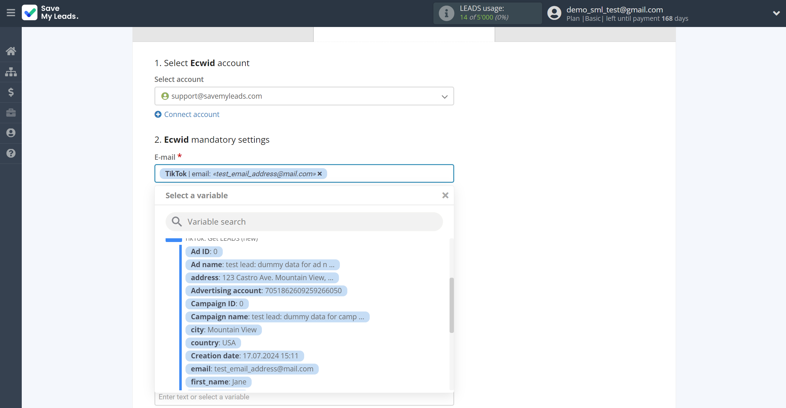Screen dimensions: 786x408
Task: Select the Ad name variable
Action: (263, 265)
